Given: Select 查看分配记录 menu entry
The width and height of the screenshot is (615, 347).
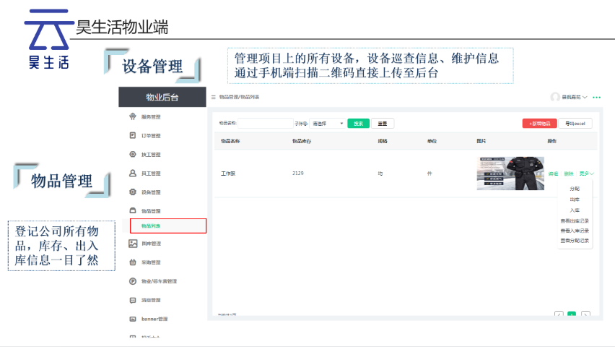Looking at the screenshot, I should pos(575,240).
